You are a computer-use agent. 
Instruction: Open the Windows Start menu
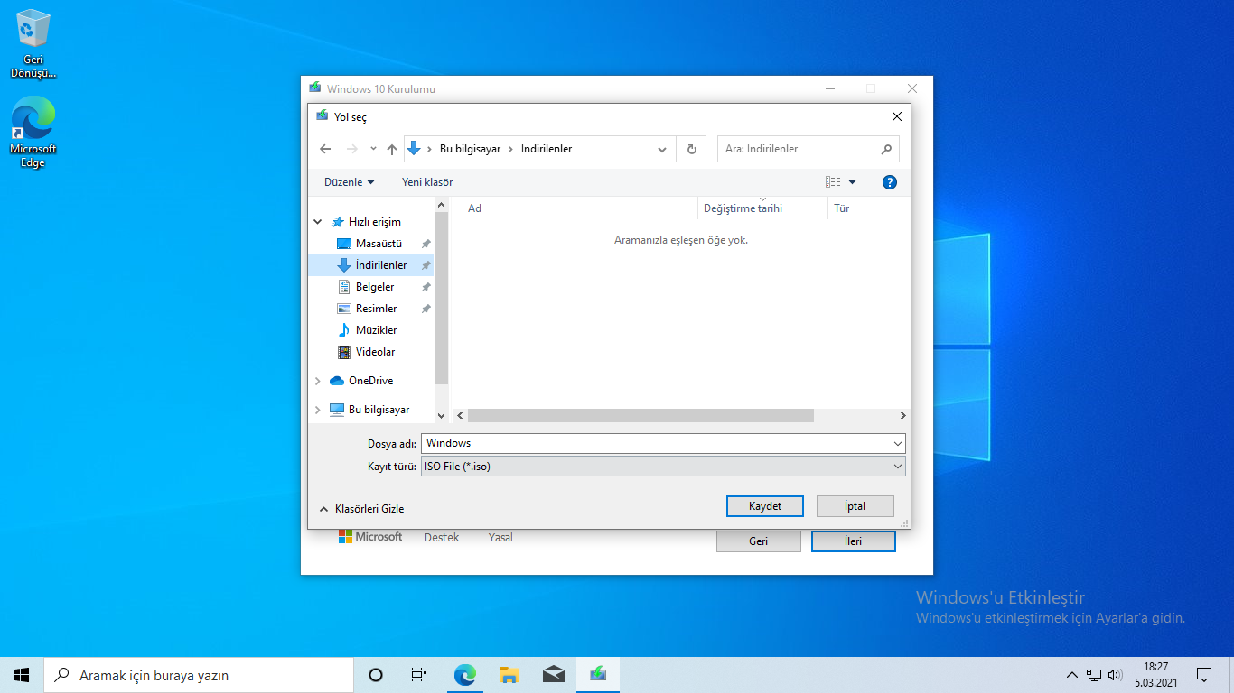click(x=22, y=675)
